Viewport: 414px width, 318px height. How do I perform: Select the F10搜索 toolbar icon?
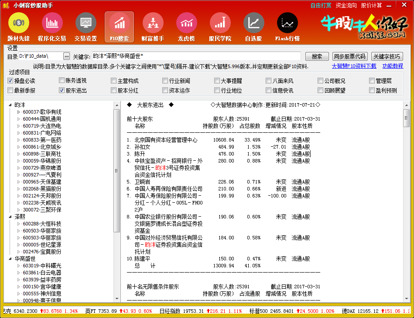point(120,27)
